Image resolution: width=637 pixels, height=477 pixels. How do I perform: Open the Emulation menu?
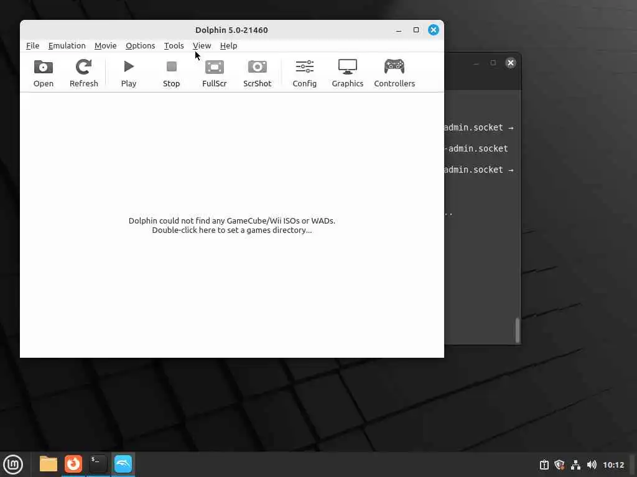[67, 45]
